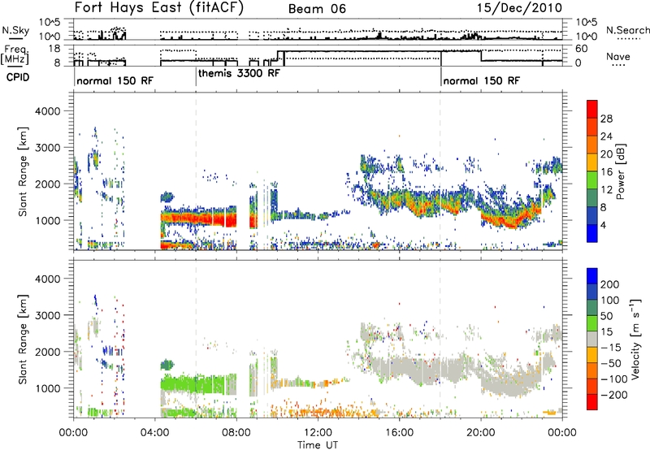Click the "4000" tick of the power panel
Screen dimensions: 650x450
point(47,111)
